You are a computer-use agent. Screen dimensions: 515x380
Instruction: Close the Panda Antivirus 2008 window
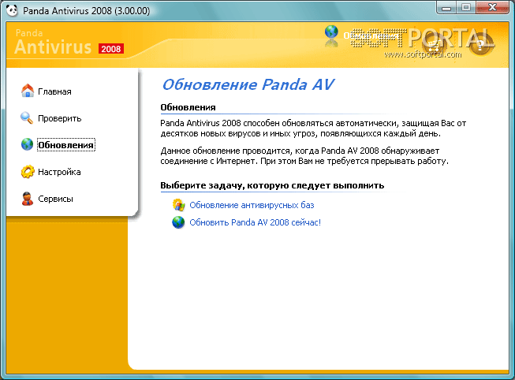point(492,8)
